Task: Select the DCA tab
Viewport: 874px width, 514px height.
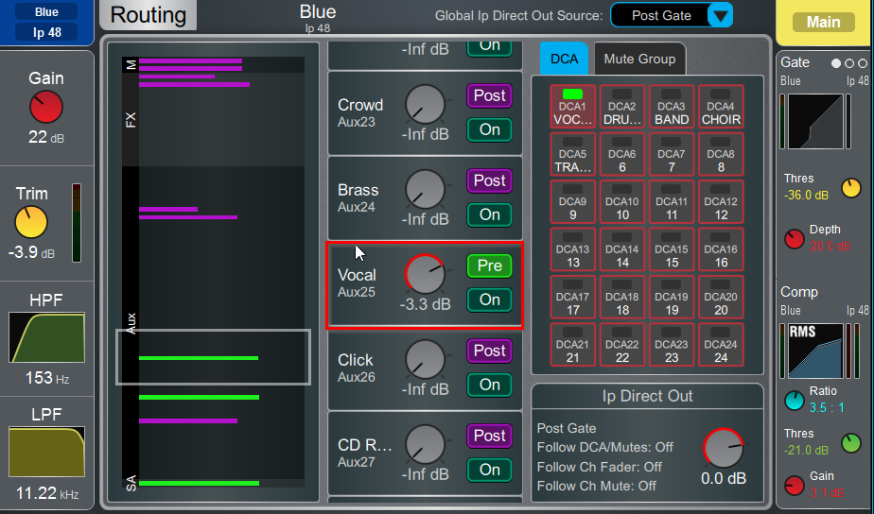Action: coord(564,59)
